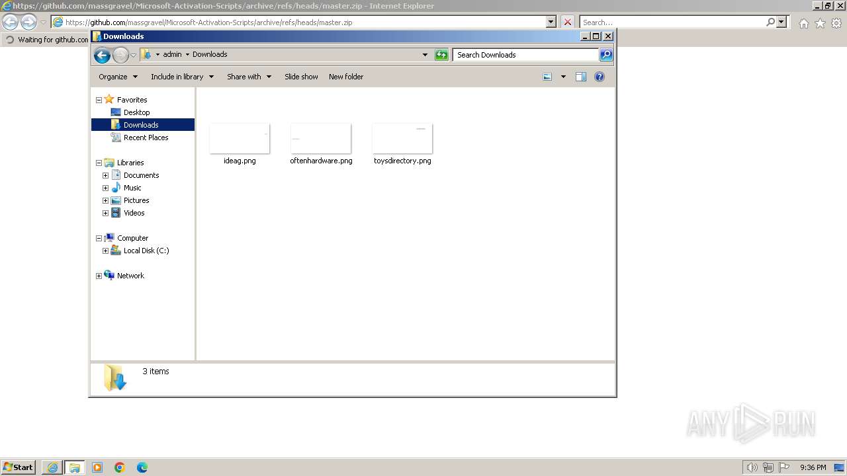The width and height of the screenshot is (847, 476).
Task: Open Recent Places
Action: [x=146, y=138]
